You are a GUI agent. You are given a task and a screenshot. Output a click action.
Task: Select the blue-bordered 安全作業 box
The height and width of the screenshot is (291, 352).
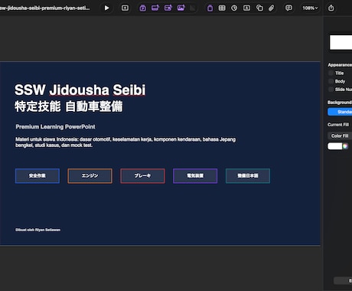(x=37, y=175)
